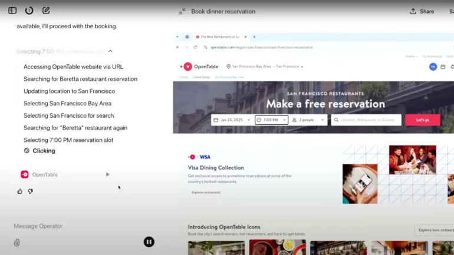Reload the browser page

pos(195,47)
